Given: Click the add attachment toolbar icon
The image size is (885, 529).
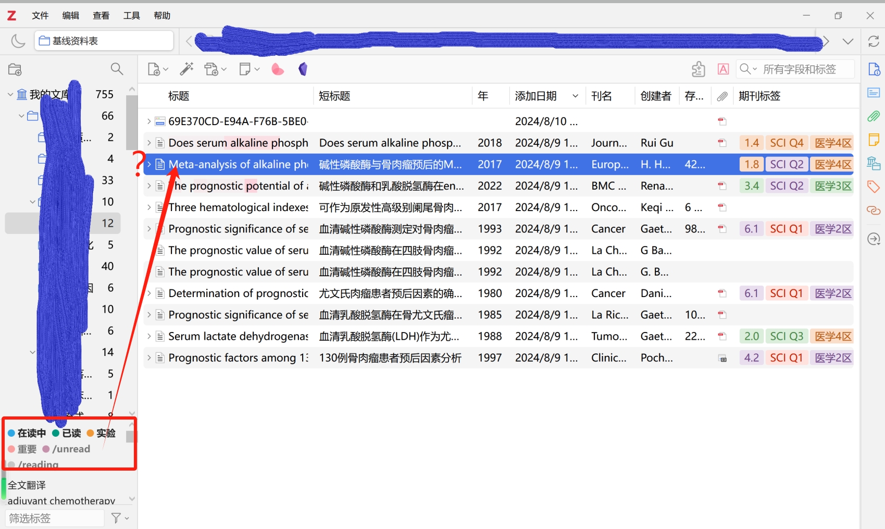Looking at the screenshot, I should (x=215, y=69).
